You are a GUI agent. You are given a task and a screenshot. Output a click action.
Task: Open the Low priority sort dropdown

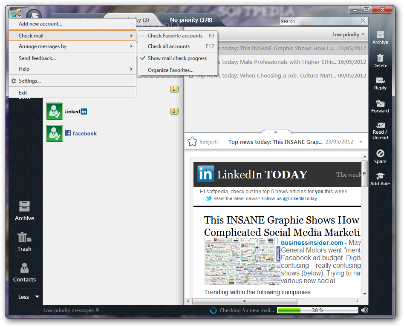tap(348, 34)
